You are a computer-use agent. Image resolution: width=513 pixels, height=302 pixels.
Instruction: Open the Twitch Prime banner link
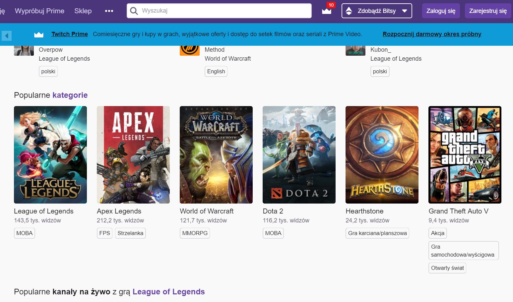tap(70, 34)
